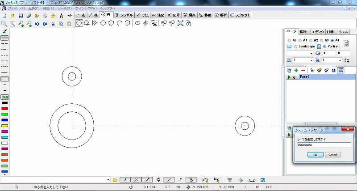Click the undo arrow icon
357x191 pixels.
coord(37,24)
